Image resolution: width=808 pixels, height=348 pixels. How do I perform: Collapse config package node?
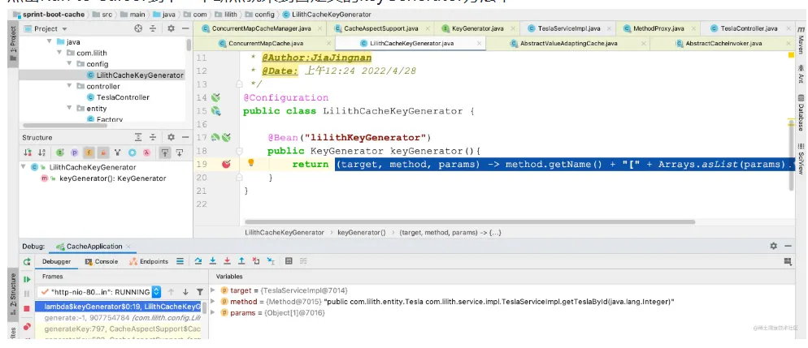coord(70,64)
